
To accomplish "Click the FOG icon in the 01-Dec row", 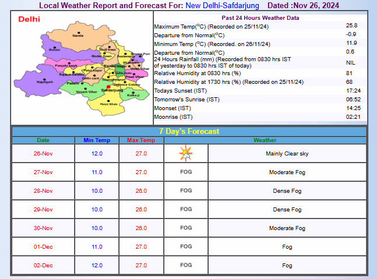I will point(186,246).
